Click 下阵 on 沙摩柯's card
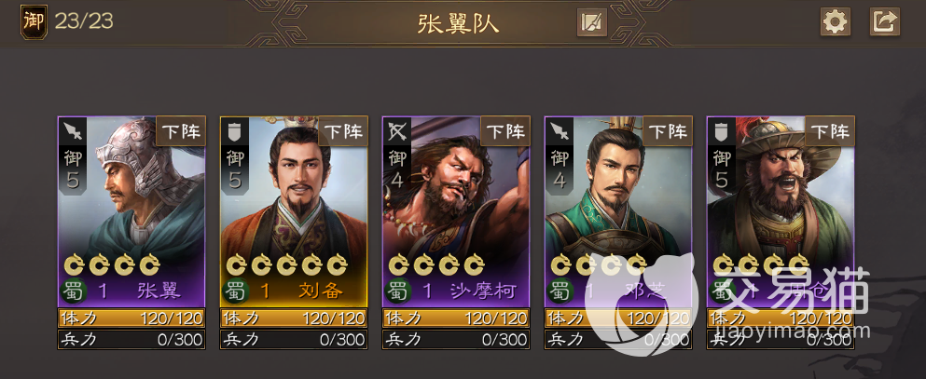Viewport: 926px width, 379px height. tap(505, 131)
